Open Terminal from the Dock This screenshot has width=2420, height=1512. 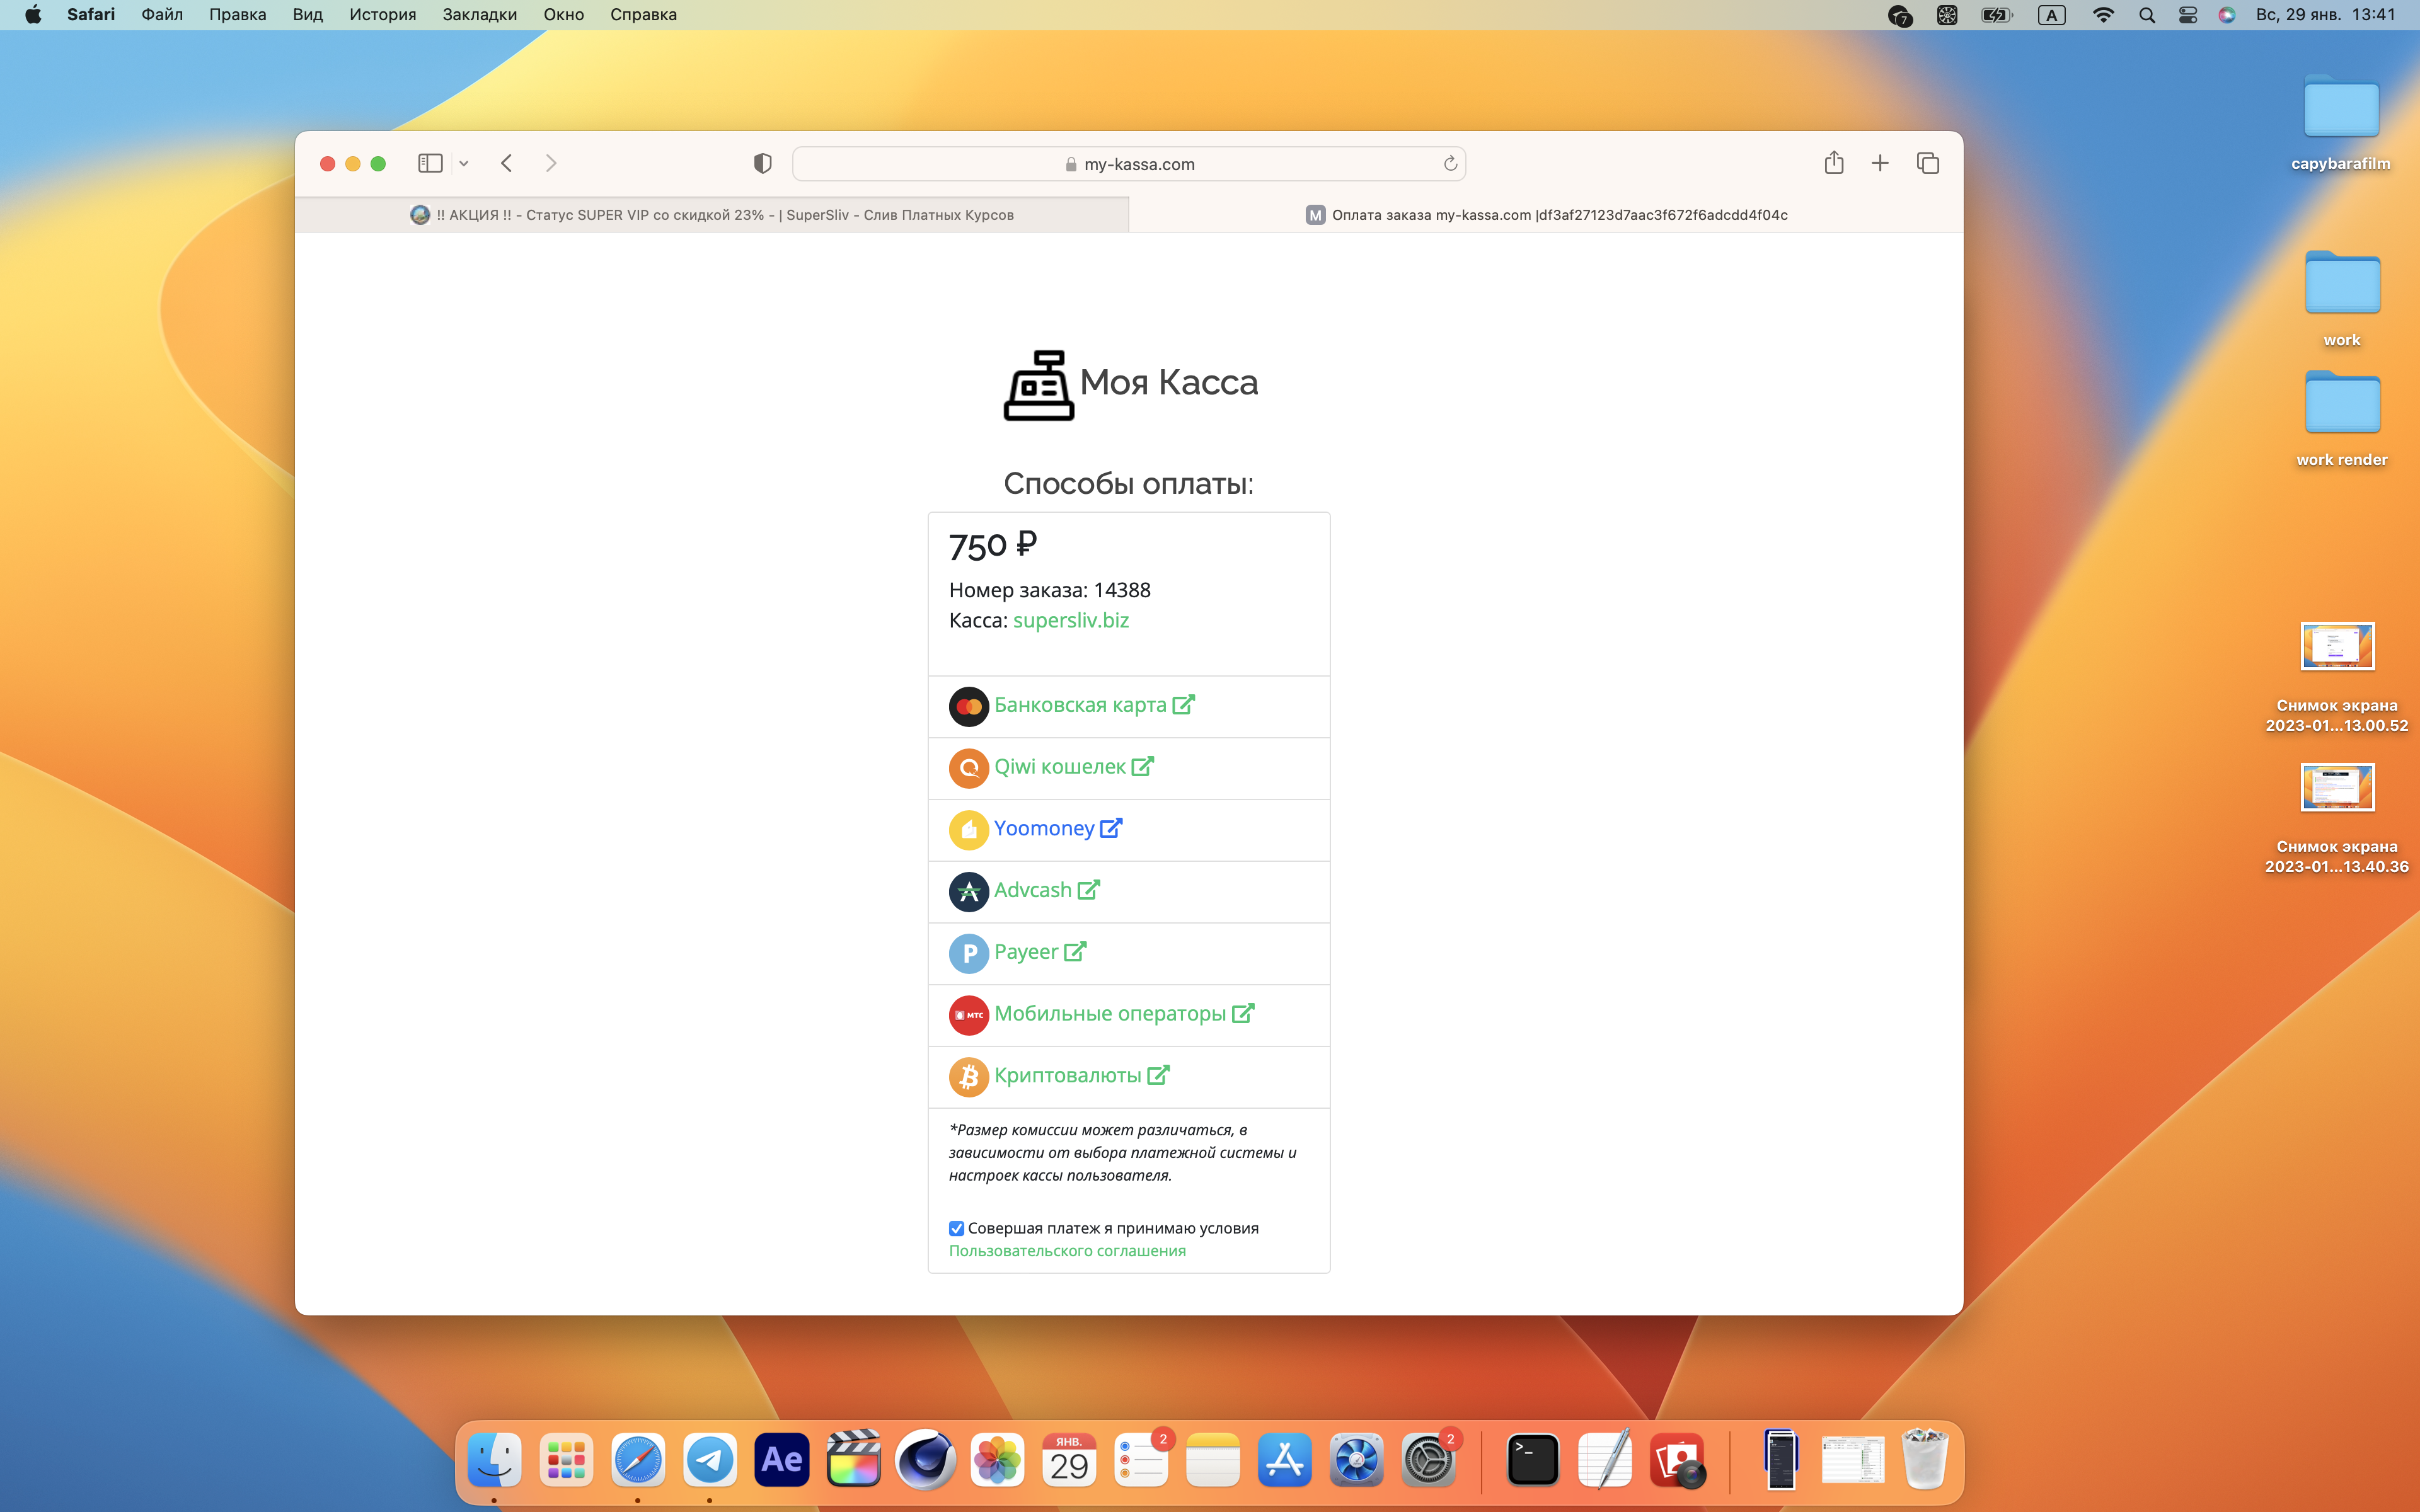point(1533,1460)
